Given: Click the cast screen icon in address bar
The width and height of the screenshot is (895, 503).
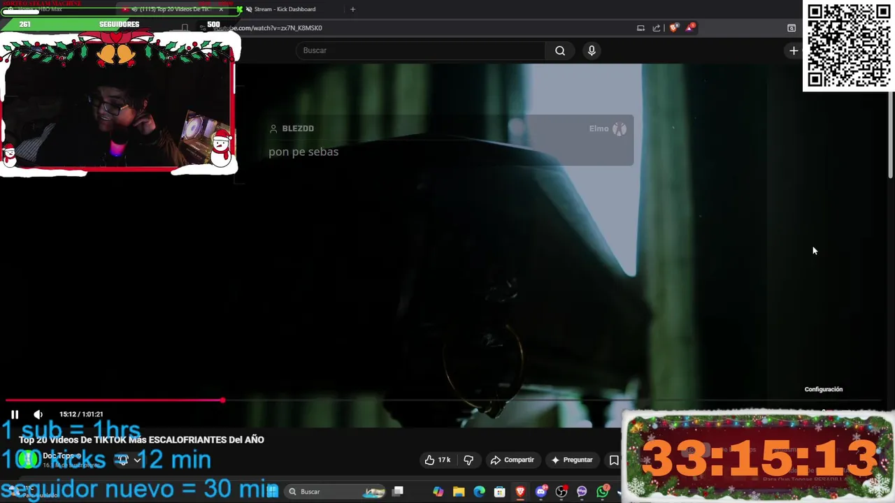Looking at the screenshot, I should pos(640,28).
